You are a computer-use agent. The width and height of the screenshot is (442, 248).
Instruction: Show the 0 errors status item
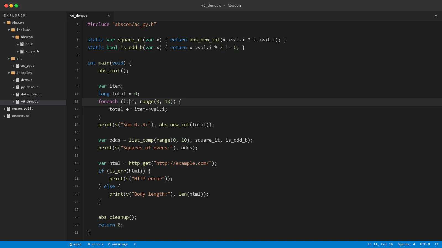[x=96, y=244]
